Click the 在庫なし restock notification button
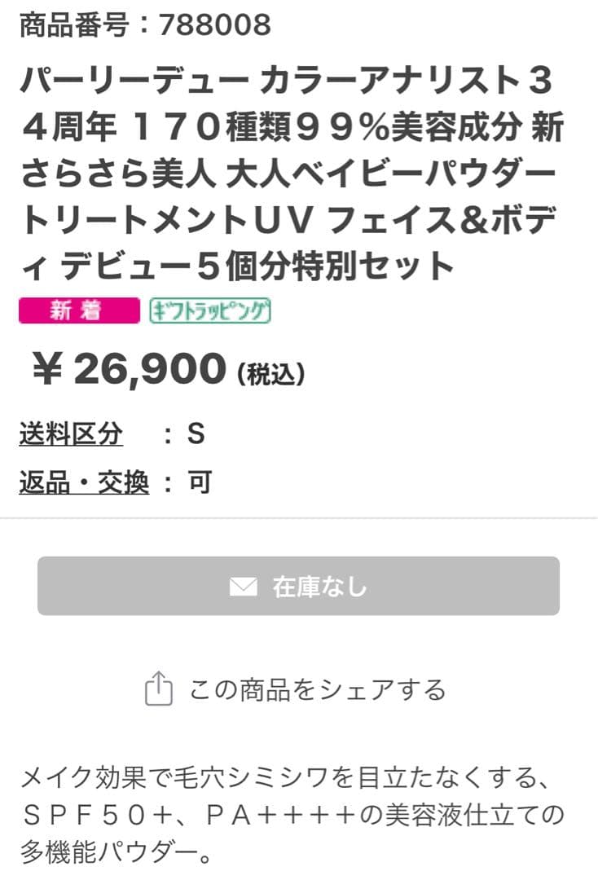 click(299, 583)
